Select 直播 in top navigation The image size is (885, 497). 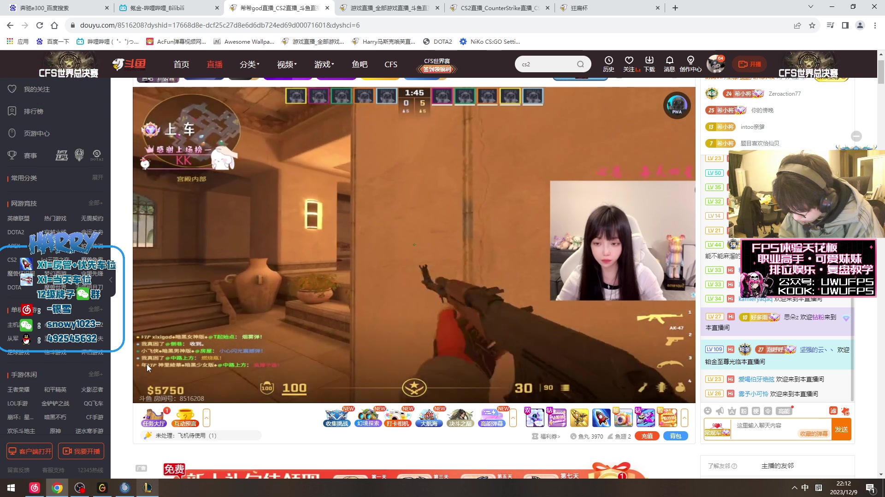click(x=214, y=64)
